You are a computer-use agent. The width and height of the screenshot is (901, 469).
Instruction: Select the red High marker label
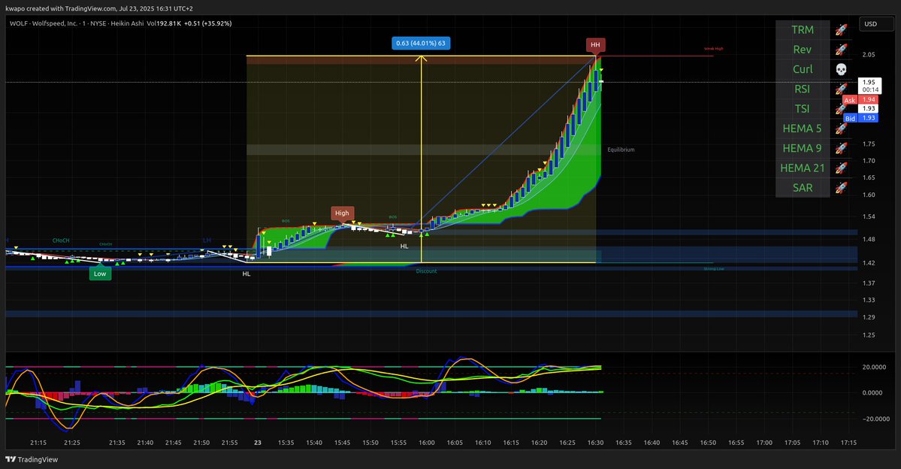click(342, 213)
